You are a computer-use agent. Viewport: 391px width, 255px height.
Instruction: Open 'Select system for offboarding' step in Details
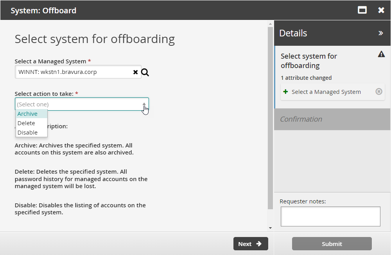point(309,61)
